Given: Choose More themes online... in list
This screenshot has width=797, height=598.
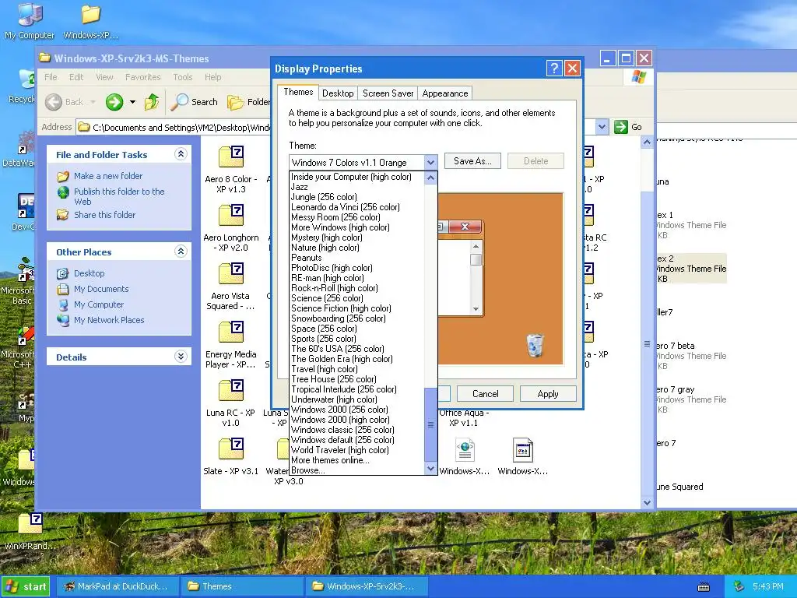Looking at the screenshot, I should [356, 461].
